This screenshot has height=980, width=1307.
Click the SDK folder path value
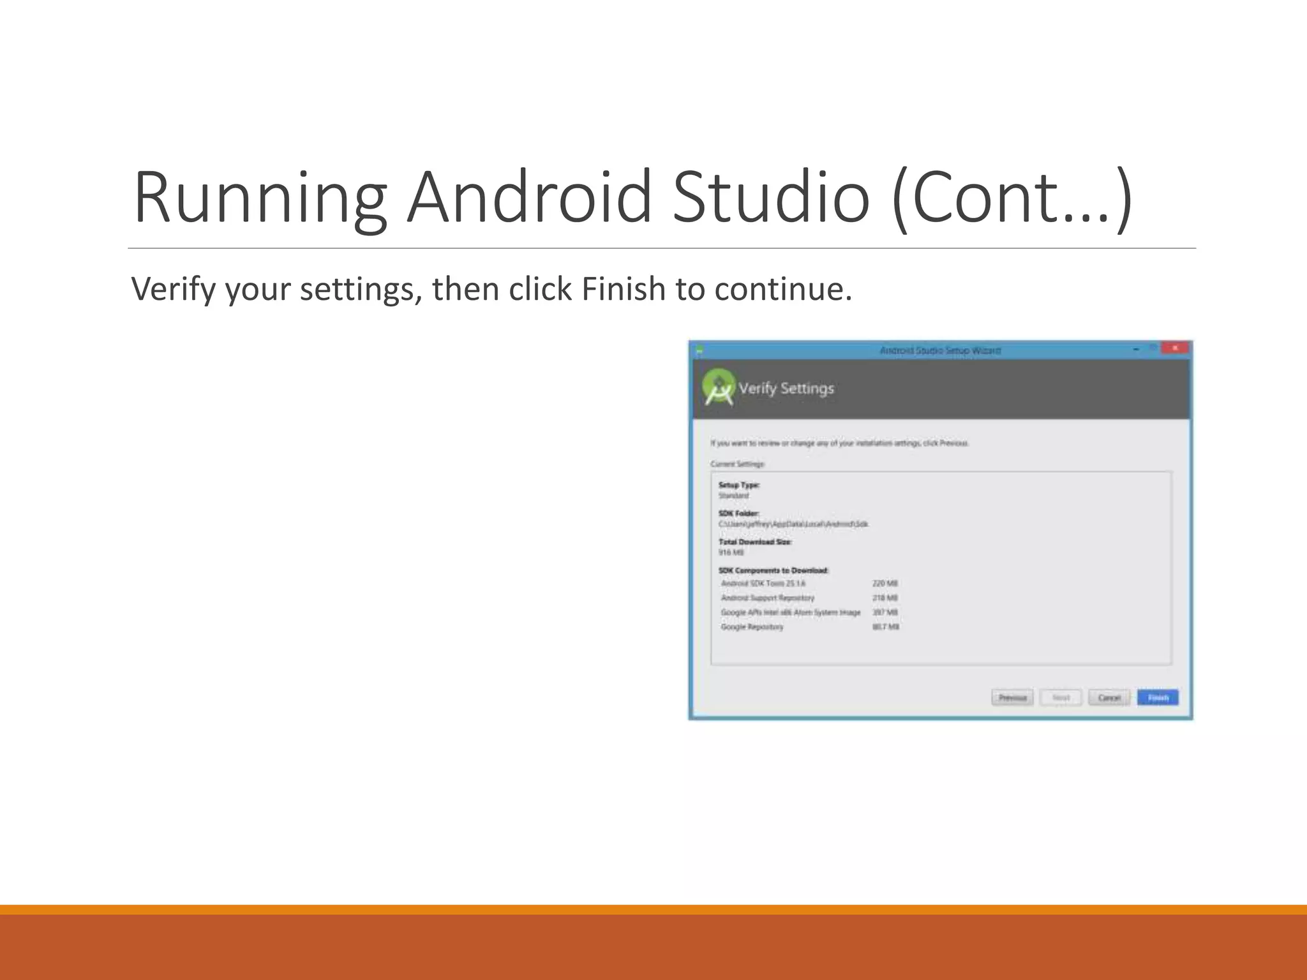click(x=793, y=524)
